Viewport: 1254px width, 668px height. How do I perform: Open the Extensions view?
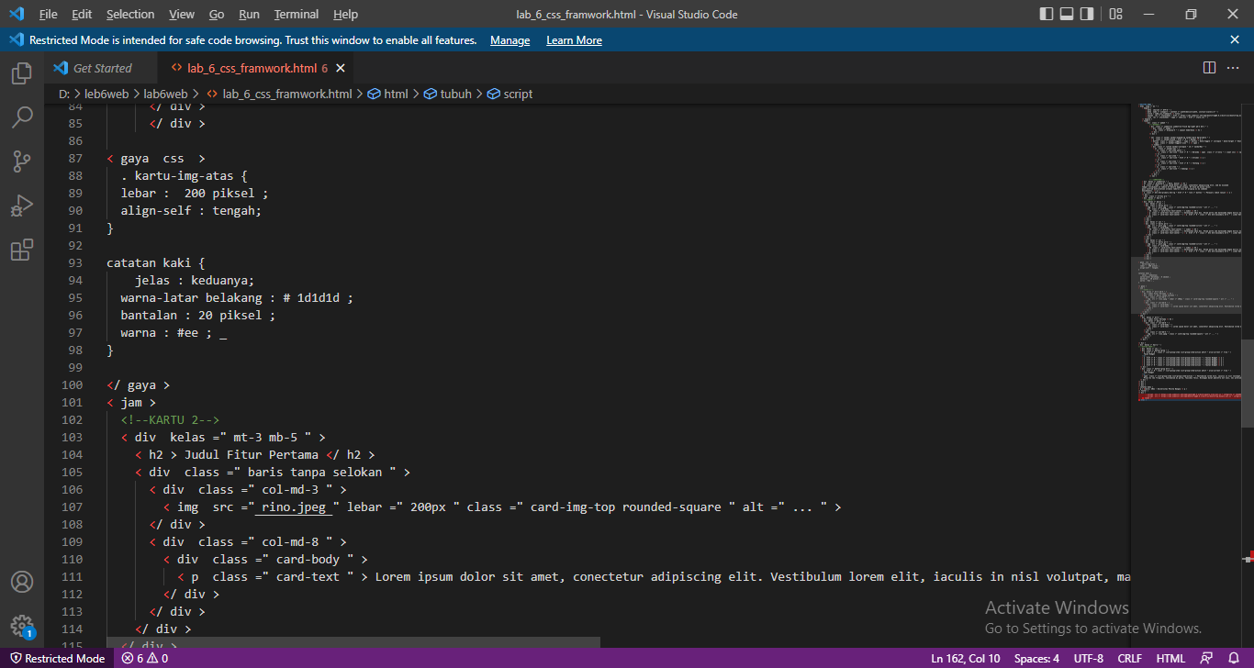point(21,250)
